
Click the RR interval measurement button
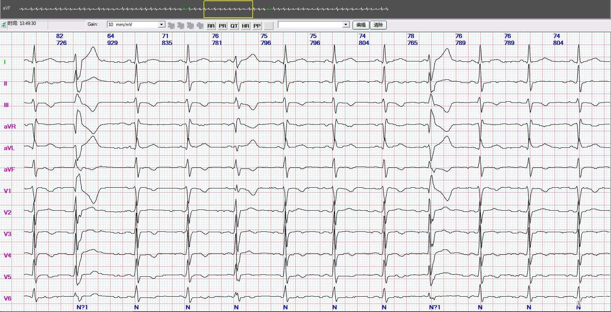point(211,26)
